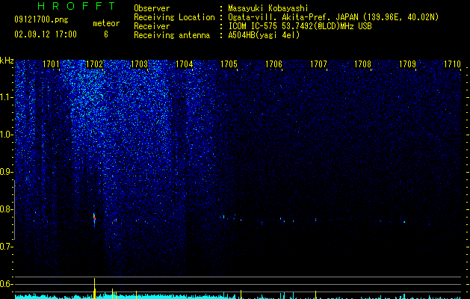Click the 1706 time marker

point(273,64)
